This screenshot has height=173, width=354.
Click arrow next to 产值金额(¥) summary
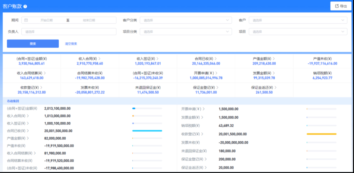[x=274, y=59]
